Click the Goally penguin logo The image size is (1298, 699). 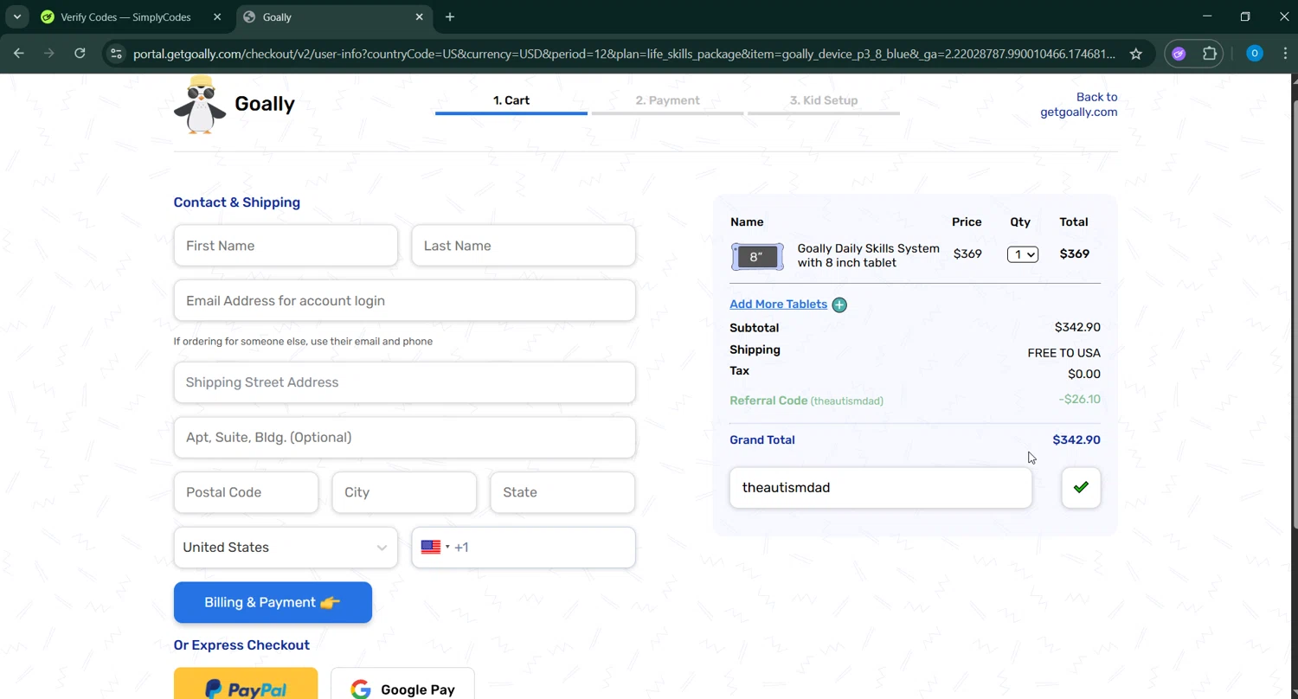pyautogui.click(x=200, y=105)
